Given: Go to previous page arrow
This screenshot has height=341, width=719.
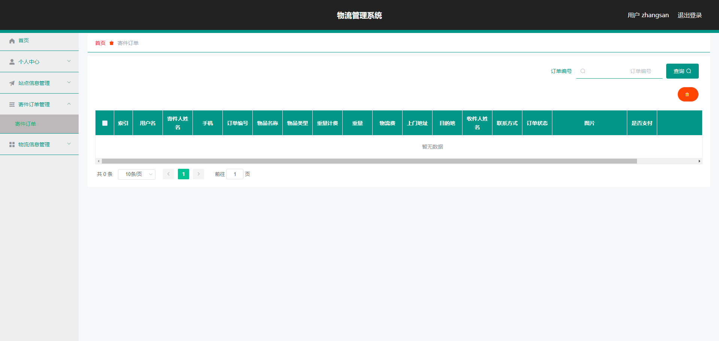Looking at the screenshot, I should coord(169,174).
